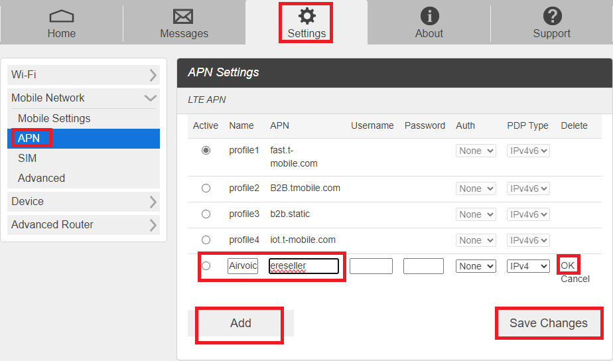This screenshot has height=361, width=613.
Task: Select the Settings gear icon
Action: (307, 16)
